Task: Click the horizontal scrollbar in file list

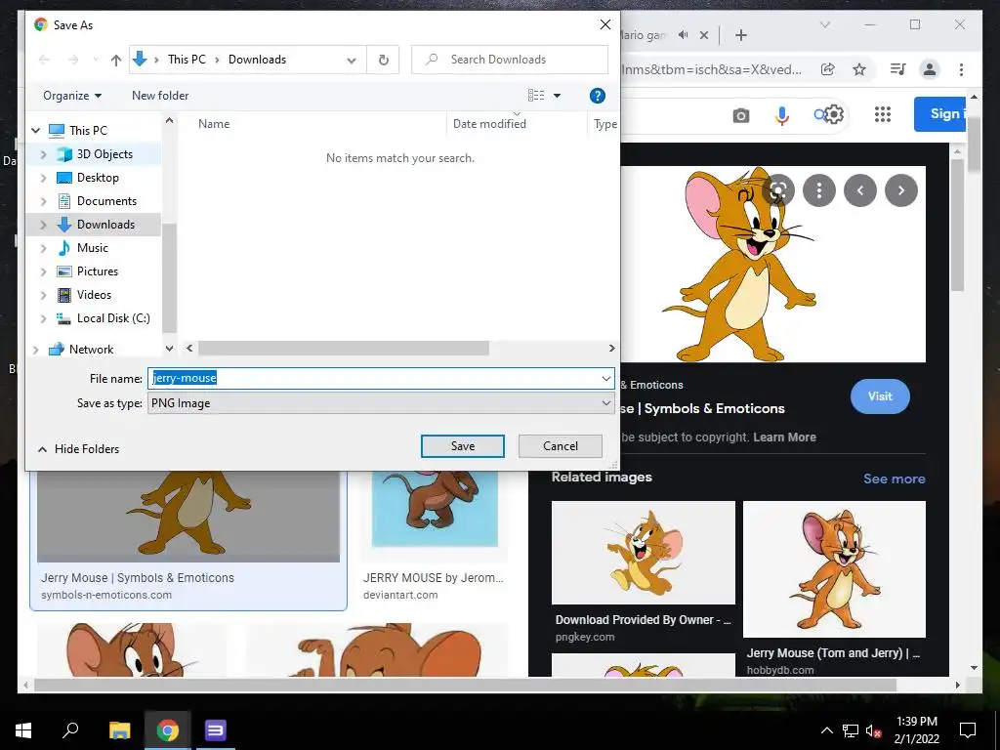Action: click(343, 349)
